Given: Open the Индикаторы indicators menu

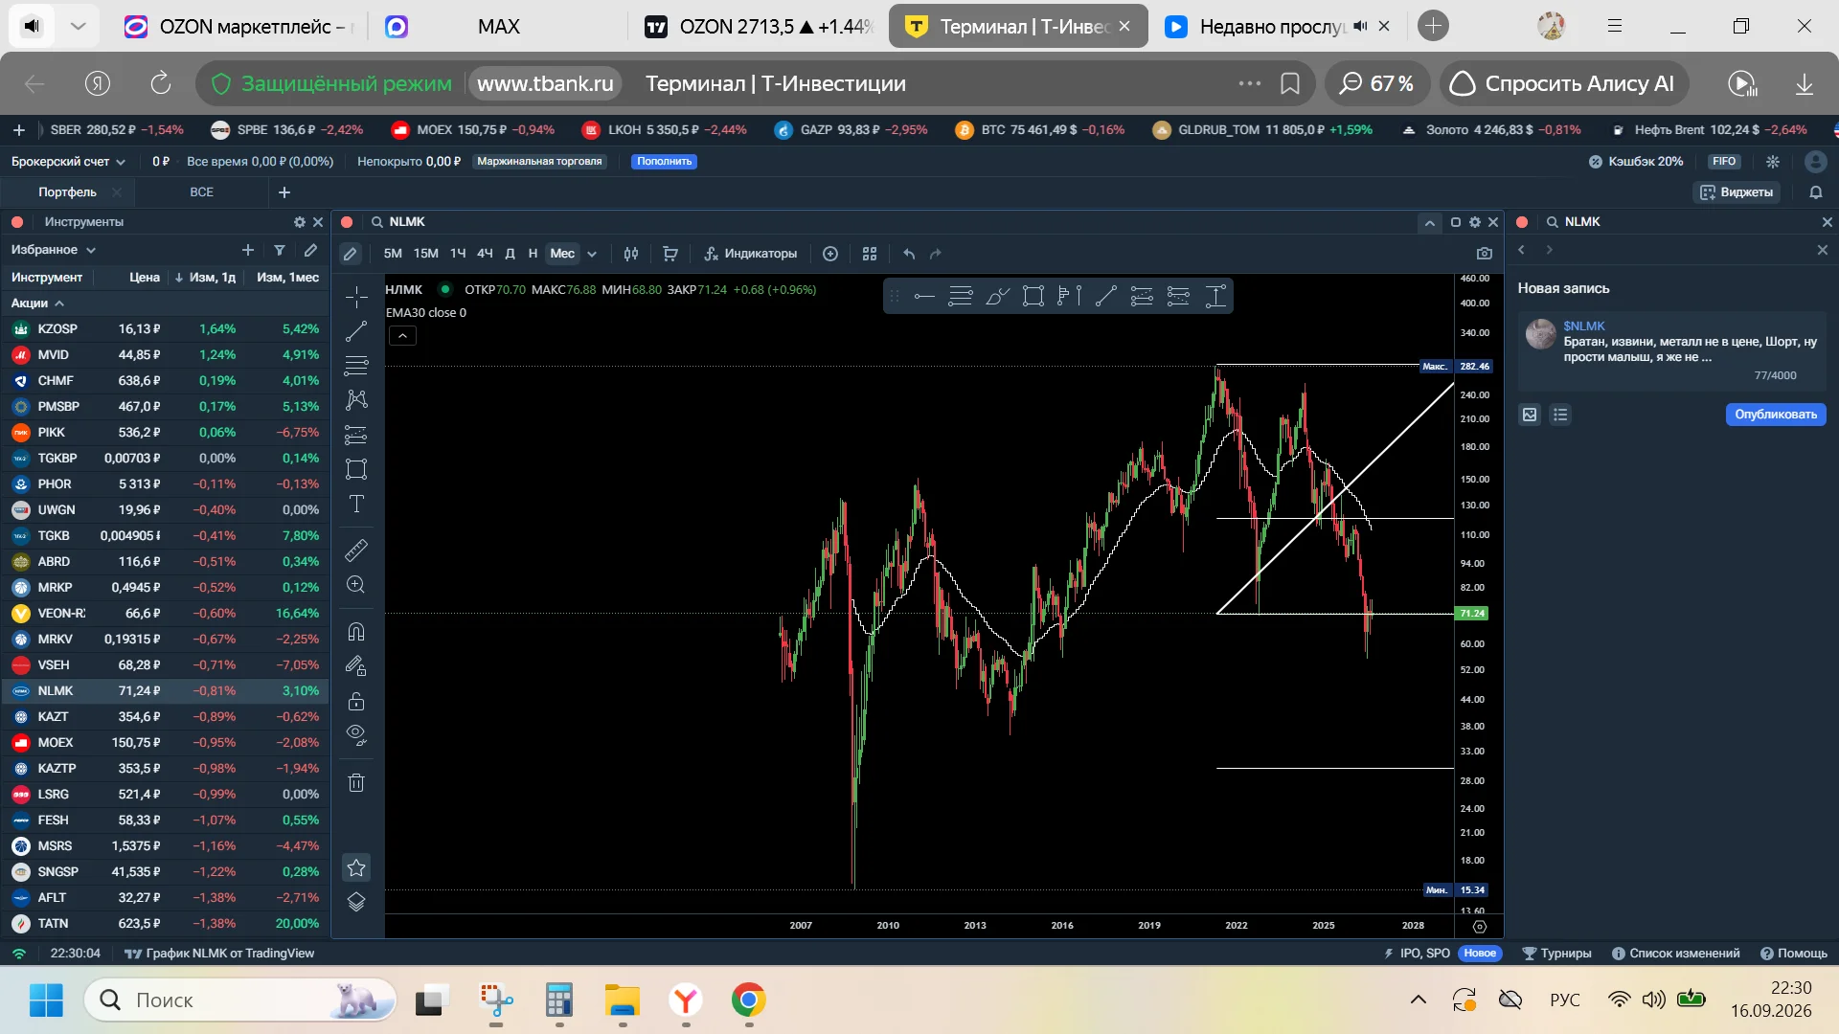Looking at the screenshot, I should coord(750,254).
